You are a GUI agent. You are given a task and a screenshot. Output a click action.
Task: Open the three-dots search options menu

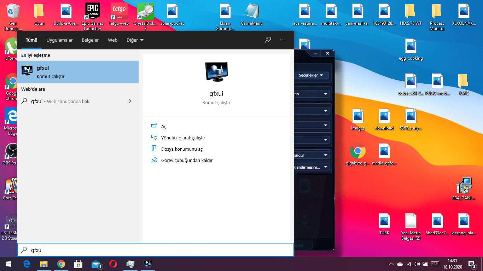(283, 40)
